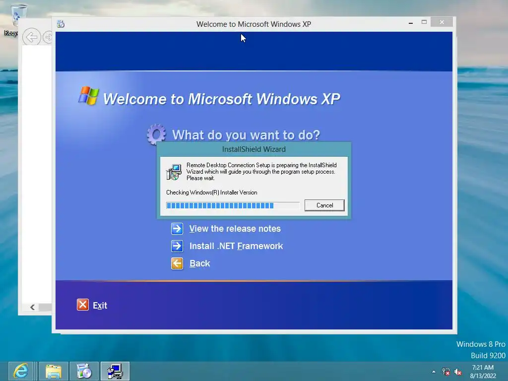Viewport: 508px width, 381px height.
Task: Click the 'Welcome to Microsoft Windows XP' banner heading
Action: pyautogui.click(x=222, y=99)
